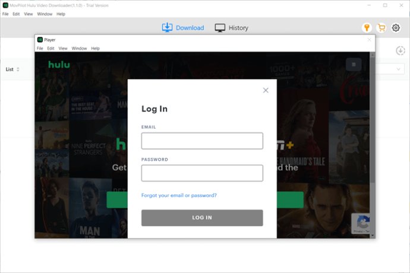Image resolution: width=410 pixels, height=273 pixels.
Task: Click the Player window app icon
Action: tap(40, 40)
